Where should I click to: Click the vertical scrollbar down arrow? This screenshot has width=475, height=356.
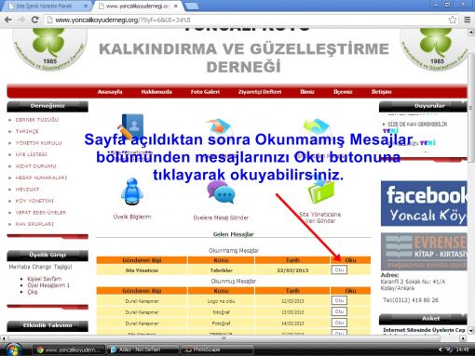[471, 331]
